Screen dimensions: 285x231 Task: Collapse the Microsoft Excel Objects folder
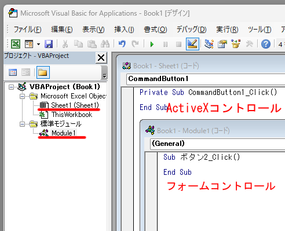(x=23, y=96)
